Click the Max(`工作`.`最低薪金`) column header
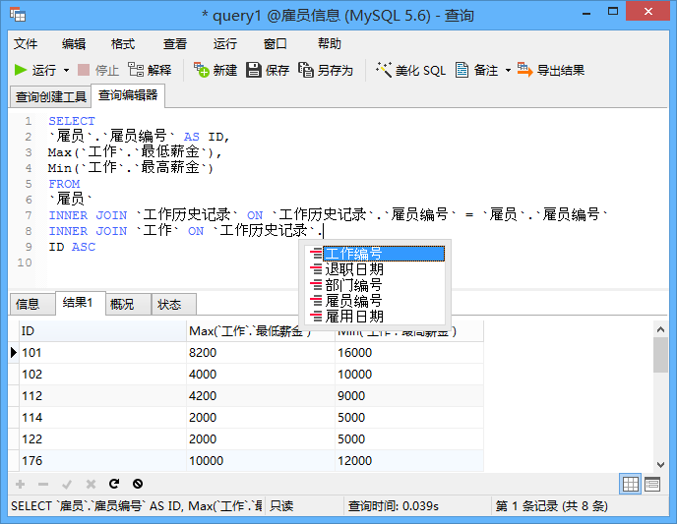 pyautogui.click(x=261, y=331)
